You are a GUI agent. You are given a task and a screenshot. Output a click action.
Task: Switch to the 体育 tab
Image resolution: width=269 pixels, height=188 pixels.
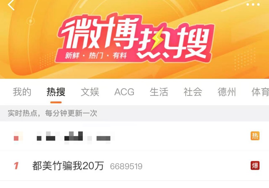(260, 92)
